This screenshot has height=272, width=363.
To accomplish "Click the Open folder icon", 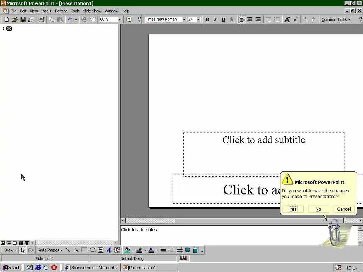I will pos(15,19).
